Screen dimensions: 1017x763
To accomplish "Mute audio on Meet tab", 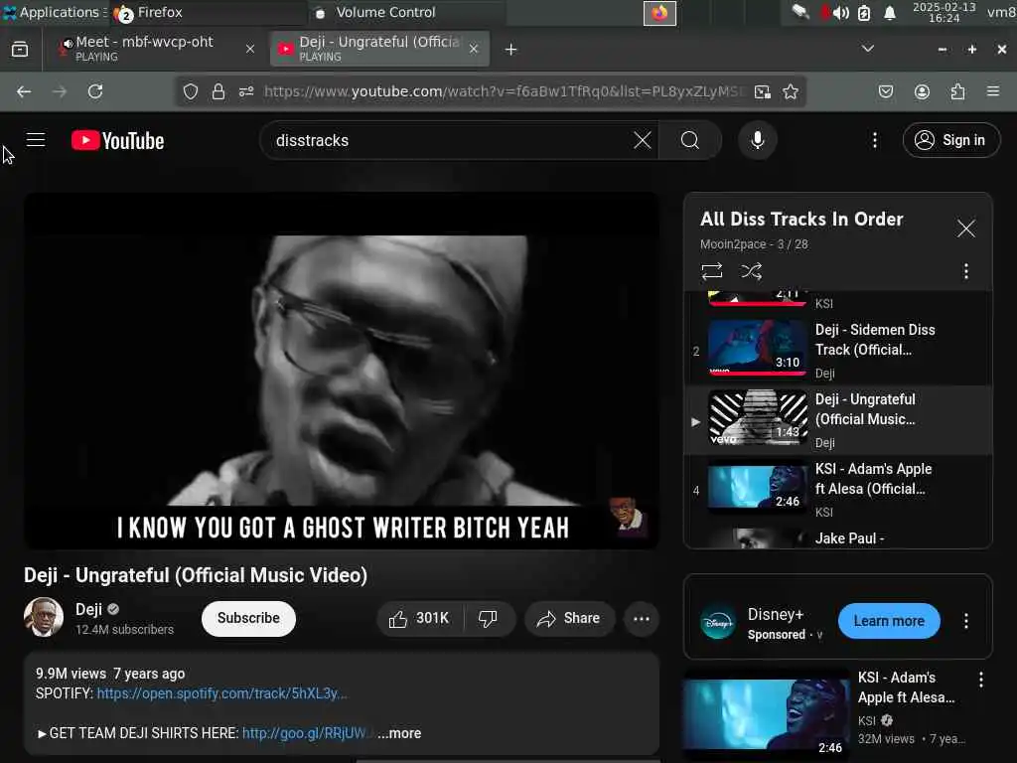I will (x=67, y=43).
